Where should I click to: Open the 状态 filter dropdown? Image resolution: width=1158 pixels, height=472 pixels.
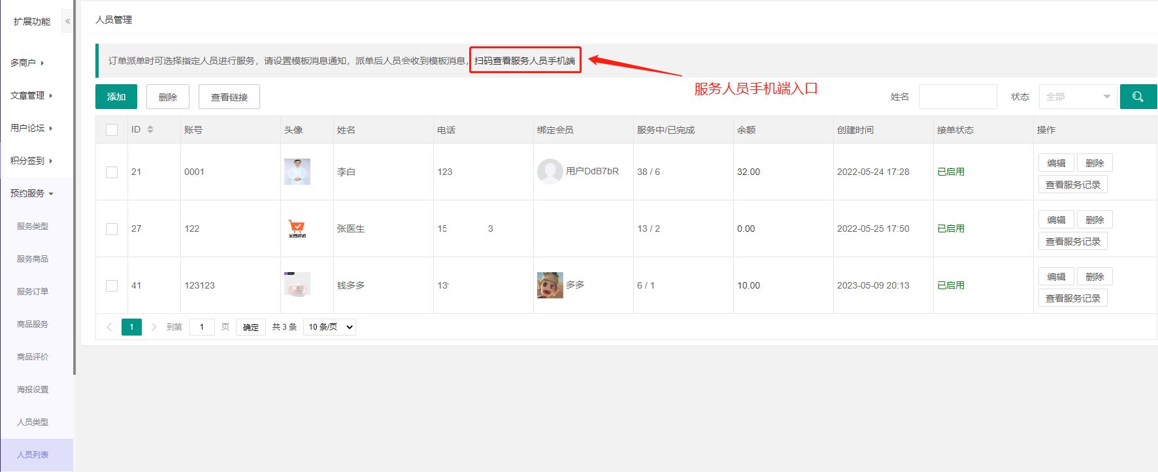(x=1077, y=97)
